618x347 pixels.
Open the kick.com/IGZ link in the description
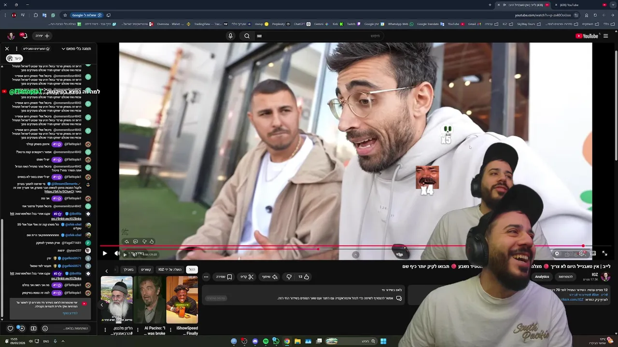572,300
